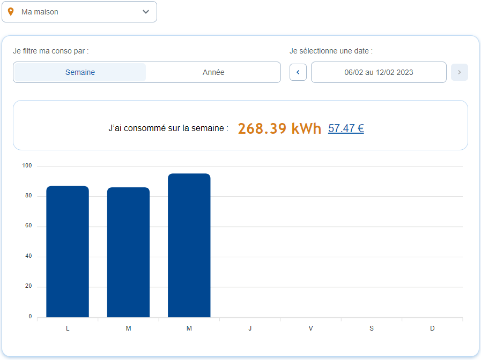Open the 57.47 € cost link

346,128
